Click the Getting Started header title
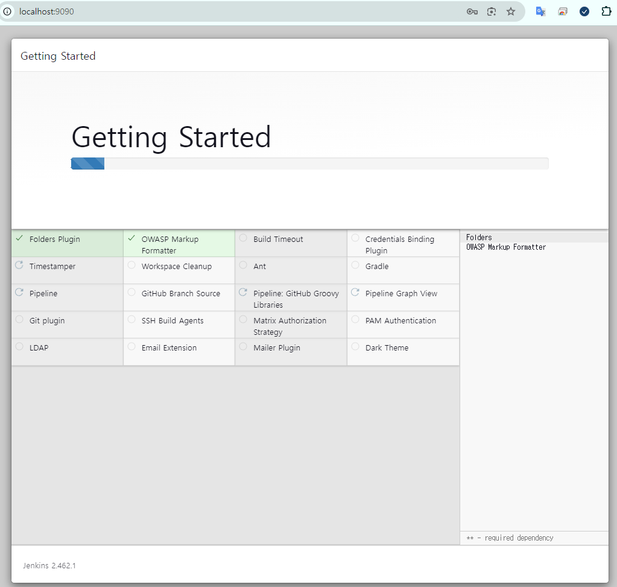This screenshot has width=617, height=587. coord(58,56)
